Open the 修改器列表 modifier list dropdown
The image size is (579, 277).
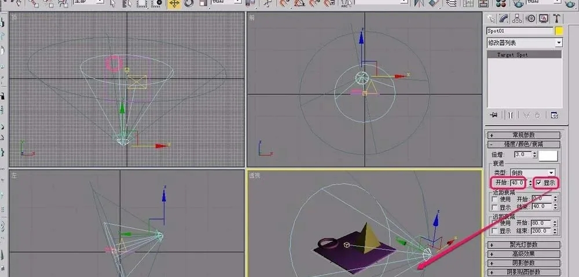pyautogui.click(x=525, y=43)
